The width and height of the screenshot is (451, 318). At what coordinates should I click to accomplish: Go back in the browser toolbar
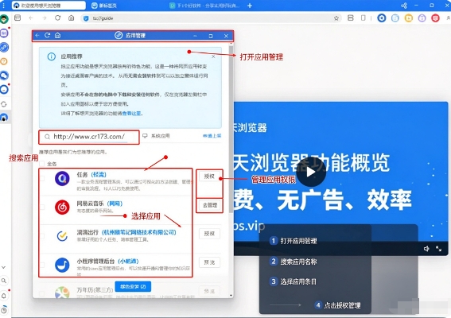click(31, 17)
